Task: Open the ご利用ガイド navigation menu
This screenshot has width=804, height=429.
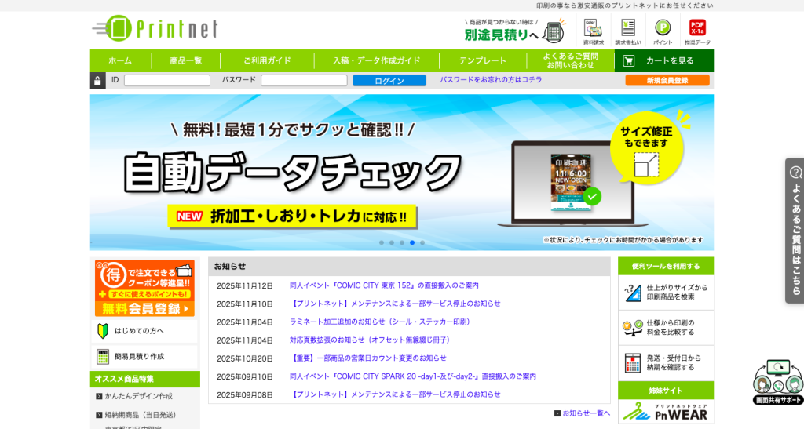Action: click(267, 60)
